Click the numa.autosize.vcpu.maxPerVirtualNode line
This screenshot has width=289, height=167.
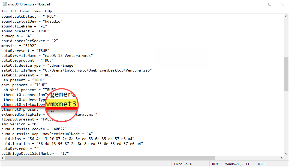[47, 134]
